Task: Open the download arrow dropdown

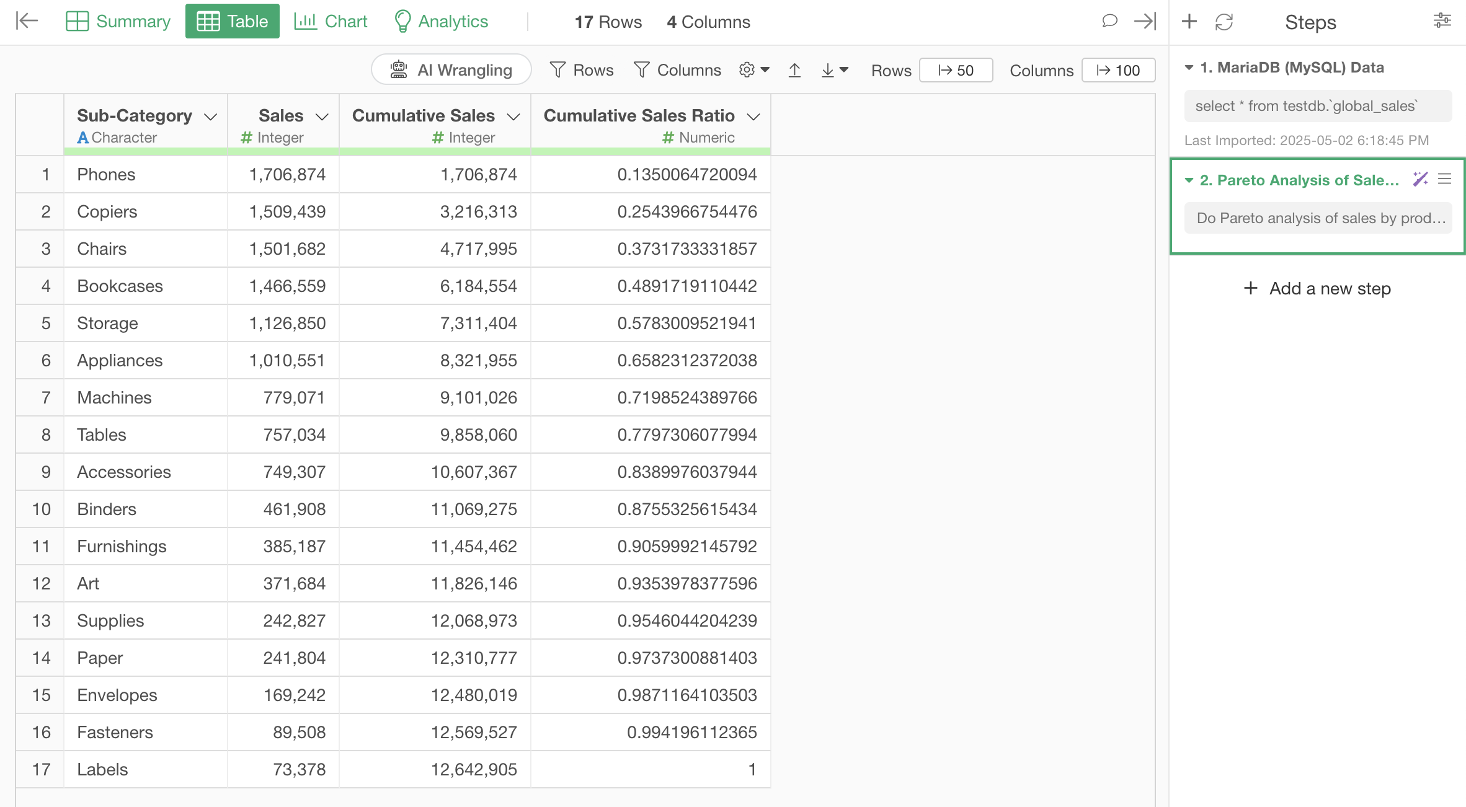Action: pos(835,70)
